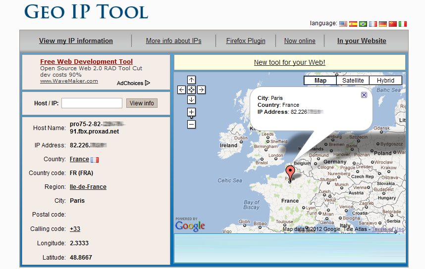425x269 pixels.
Task: Focus the Host / IP input field
Action: [x=92, y=103]
